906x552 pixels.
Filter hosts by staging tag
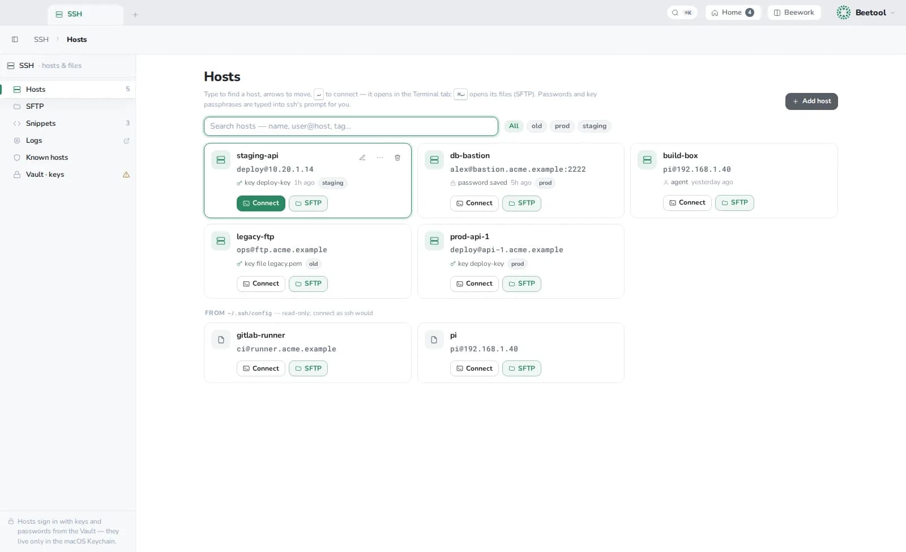point(595,126)
